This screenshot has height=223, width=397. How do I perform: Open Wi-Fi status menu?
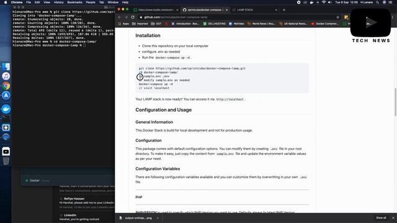[x=324, y=2]
